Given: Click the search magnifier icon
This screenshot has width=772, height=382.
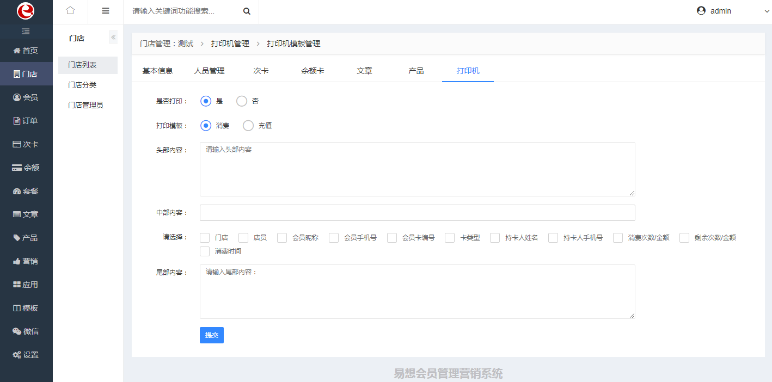Looking at the screenshot, I should [x=247, y=11].
